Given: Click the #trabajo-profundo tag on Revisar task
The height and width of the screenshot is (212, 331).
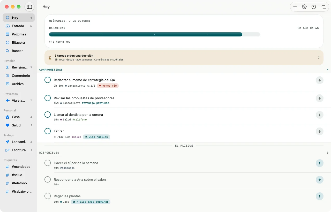Looking at the screenshot, I should point(95,103).
